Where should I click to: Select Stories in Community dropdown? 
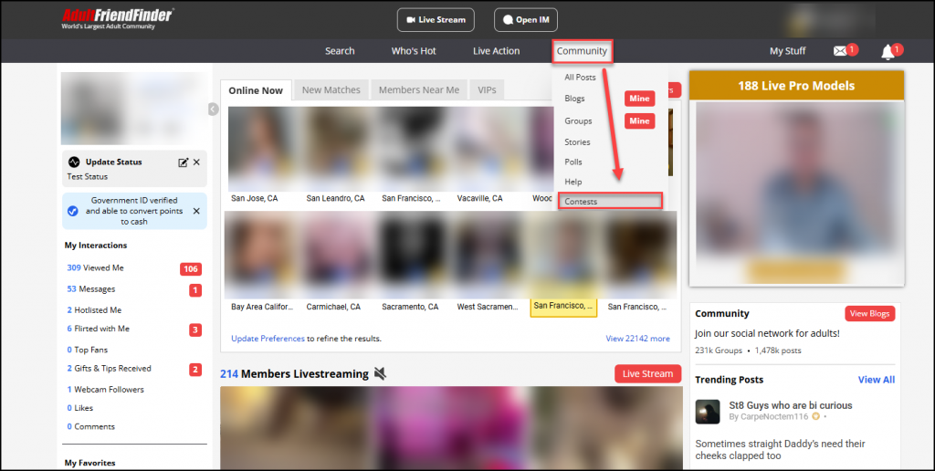tap(577, 141)
